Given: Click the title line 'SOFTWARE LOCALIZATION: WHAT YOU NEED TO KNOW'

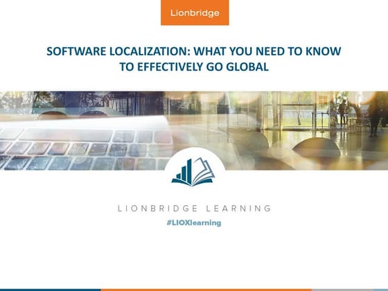Looking at the screenshot, I should click(x=194, y=51).
